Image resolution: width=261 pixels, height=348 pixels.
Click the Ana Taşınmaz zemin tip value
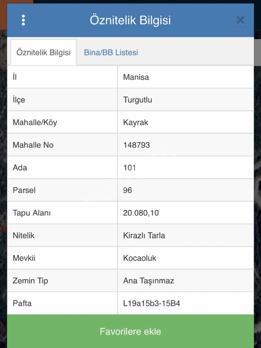148,281
